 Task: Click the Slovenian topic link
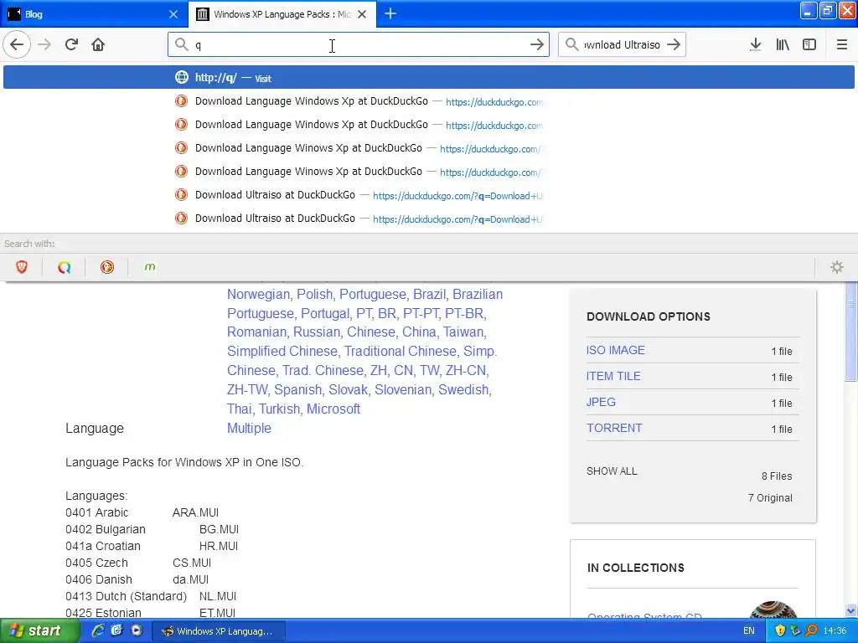(403, 390)
